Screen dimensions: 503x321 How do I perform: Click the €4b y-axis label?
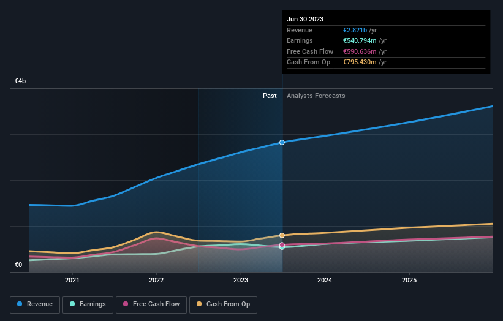pos(20,81)
